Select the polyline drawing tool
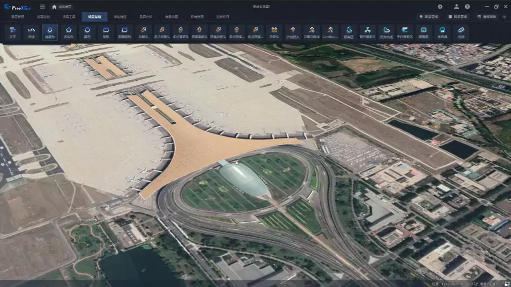The width and height of the screenshot is (511, 287). (31, 32)
